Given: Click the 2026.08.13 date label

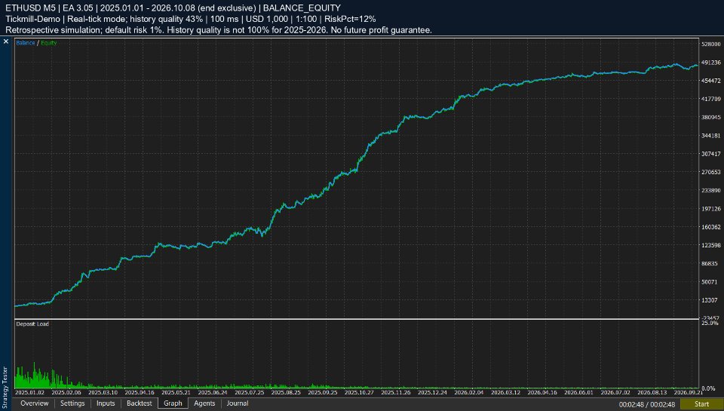Looking at the screenshot, I should click(652, 393).
